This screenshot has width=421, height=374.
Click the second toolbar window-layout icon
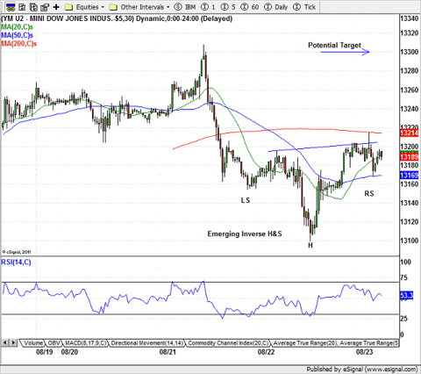click(22, 7)
